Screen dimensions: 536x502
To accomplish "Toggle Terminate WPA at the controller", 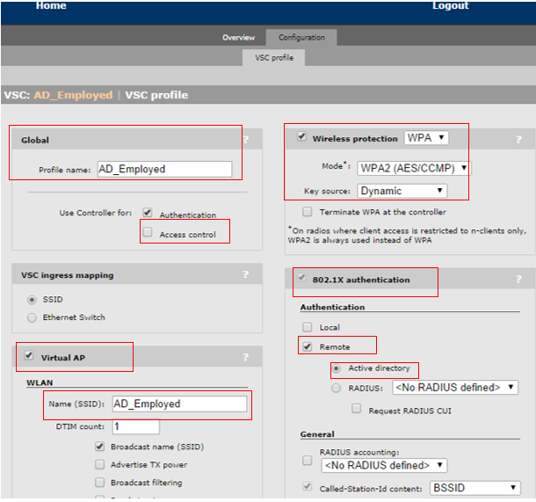I will click(308, 212).
